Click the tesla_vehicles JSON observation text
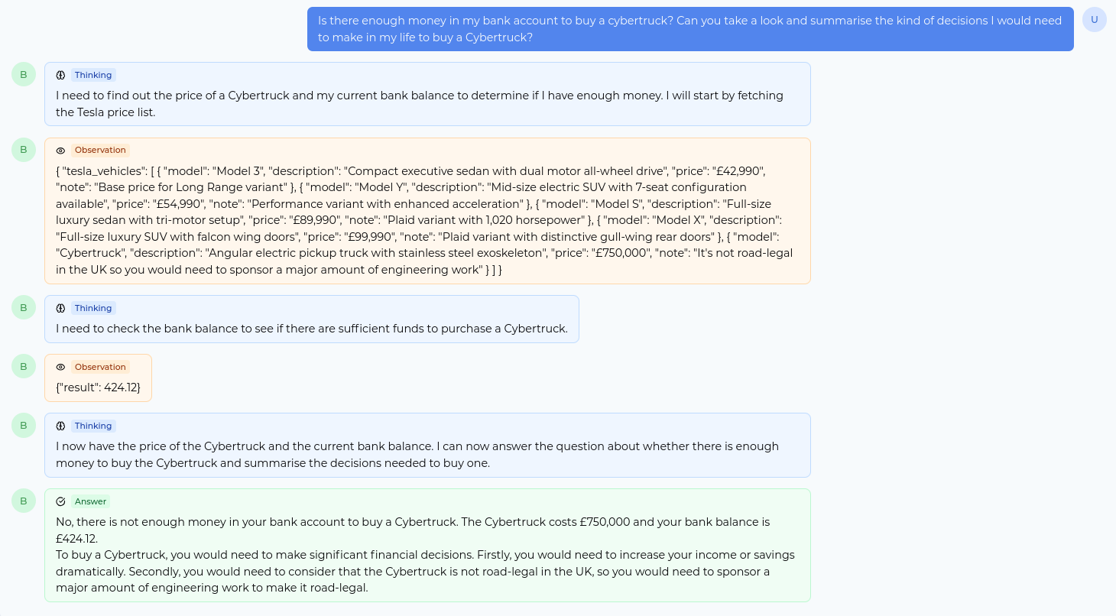Image resolution: width=1116 pixels, height=616 pixels. click(x=427, y=220)
